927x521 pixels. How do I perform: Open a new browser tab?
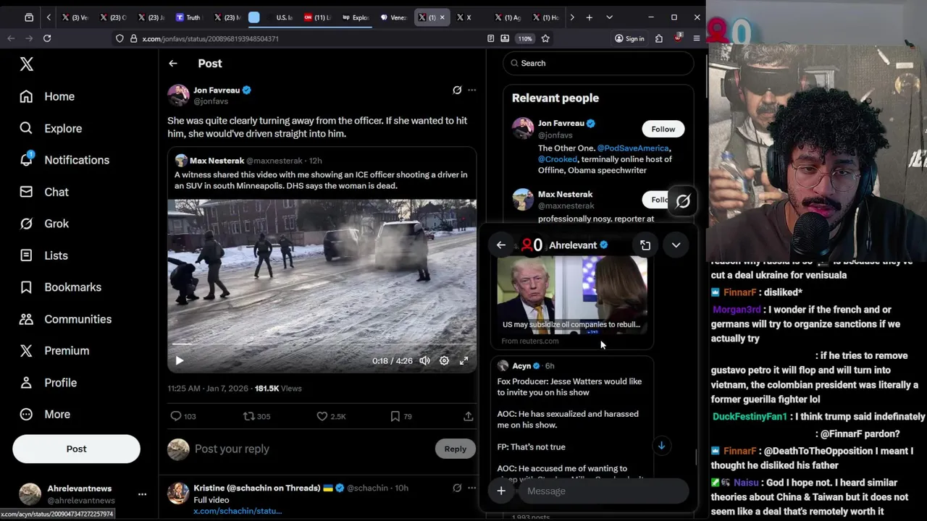(x=589, y=17)
